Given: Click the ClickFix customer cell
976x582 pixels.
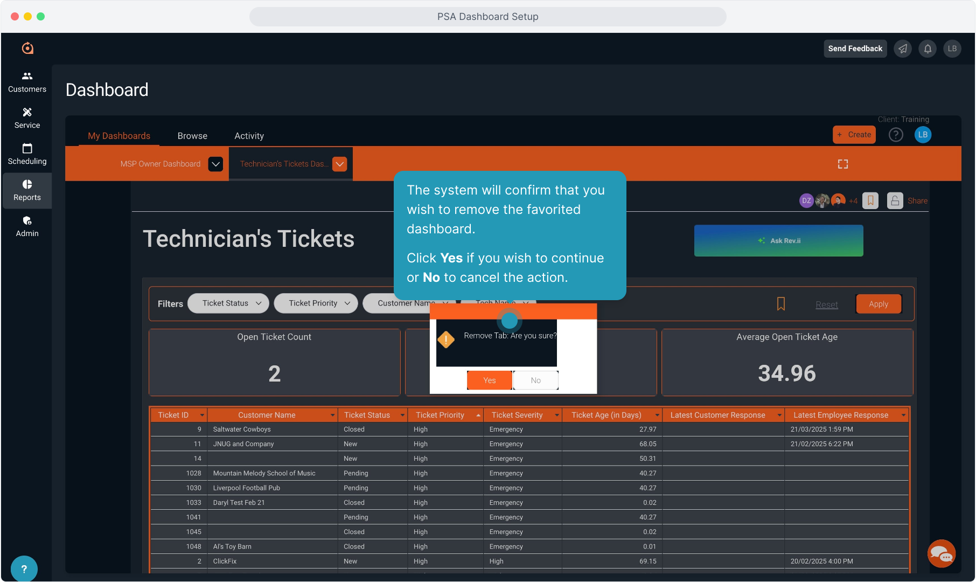Looking at the screenshot, I should [x=273, y=561].
